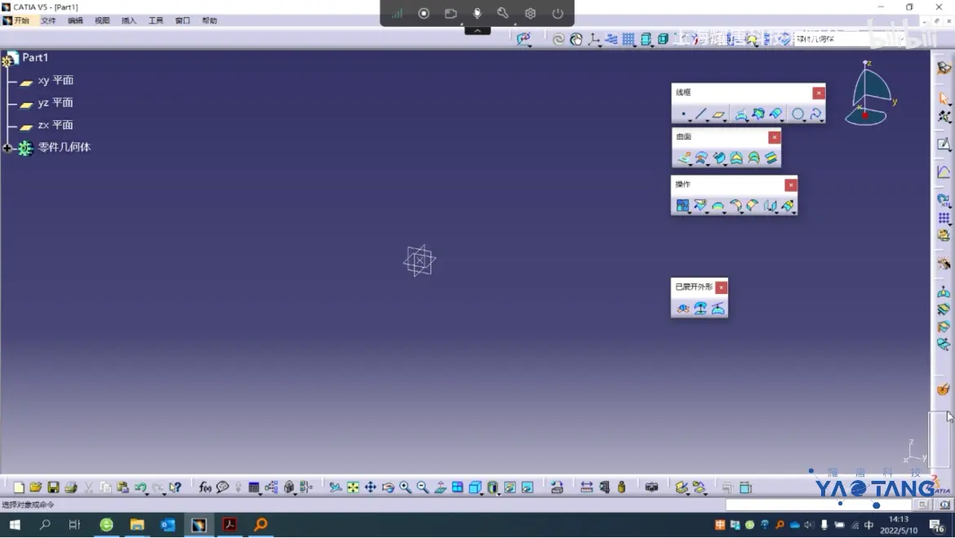The height and width of the screenshot is (538, 955).
Task: Click the Sketch icon in top toolbar
Action: pyautogui.click(x=524, y=39)
